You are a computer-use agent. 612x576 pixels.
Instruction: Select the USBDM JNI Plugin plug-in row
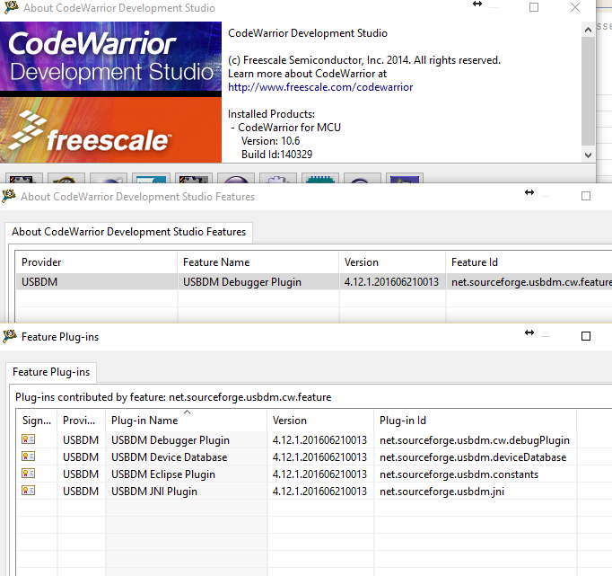154,492
